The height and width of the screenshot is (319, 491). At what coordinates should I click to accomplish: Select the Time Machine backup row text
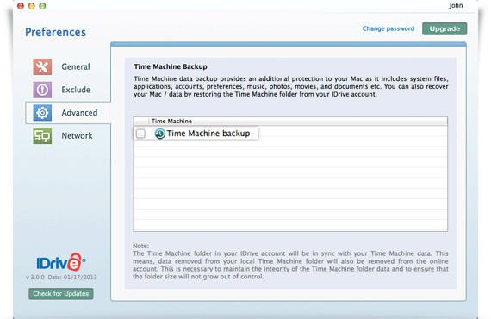pyautogui.click(x=208, y=134)
